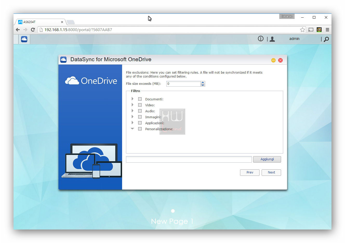Click the DataSync title bar cloud icon
Screen dimensions: 345x243
coord(63,60)
